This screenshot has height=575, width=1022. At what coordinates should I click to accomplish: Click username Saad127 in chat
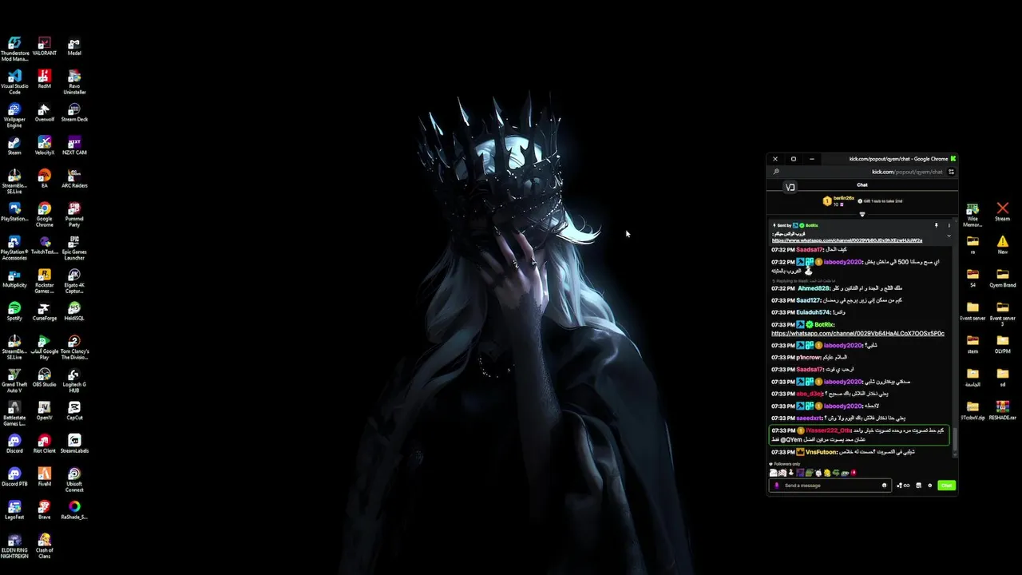809,300
